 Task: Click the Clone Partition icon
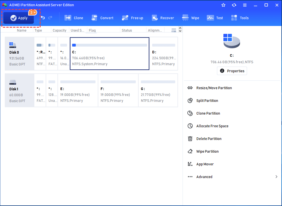click(190, 113)
